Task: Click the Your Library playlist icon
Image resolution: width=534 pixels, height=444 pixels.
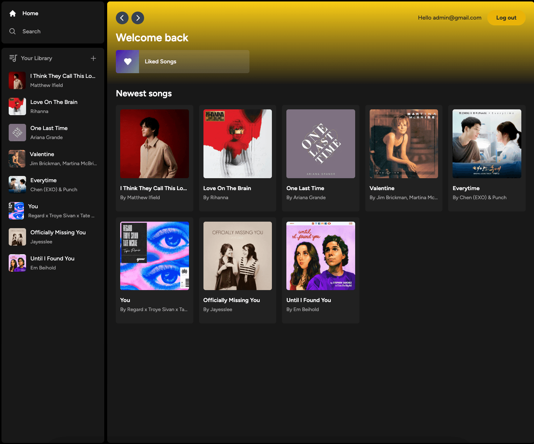Action: tap(13, 58)
